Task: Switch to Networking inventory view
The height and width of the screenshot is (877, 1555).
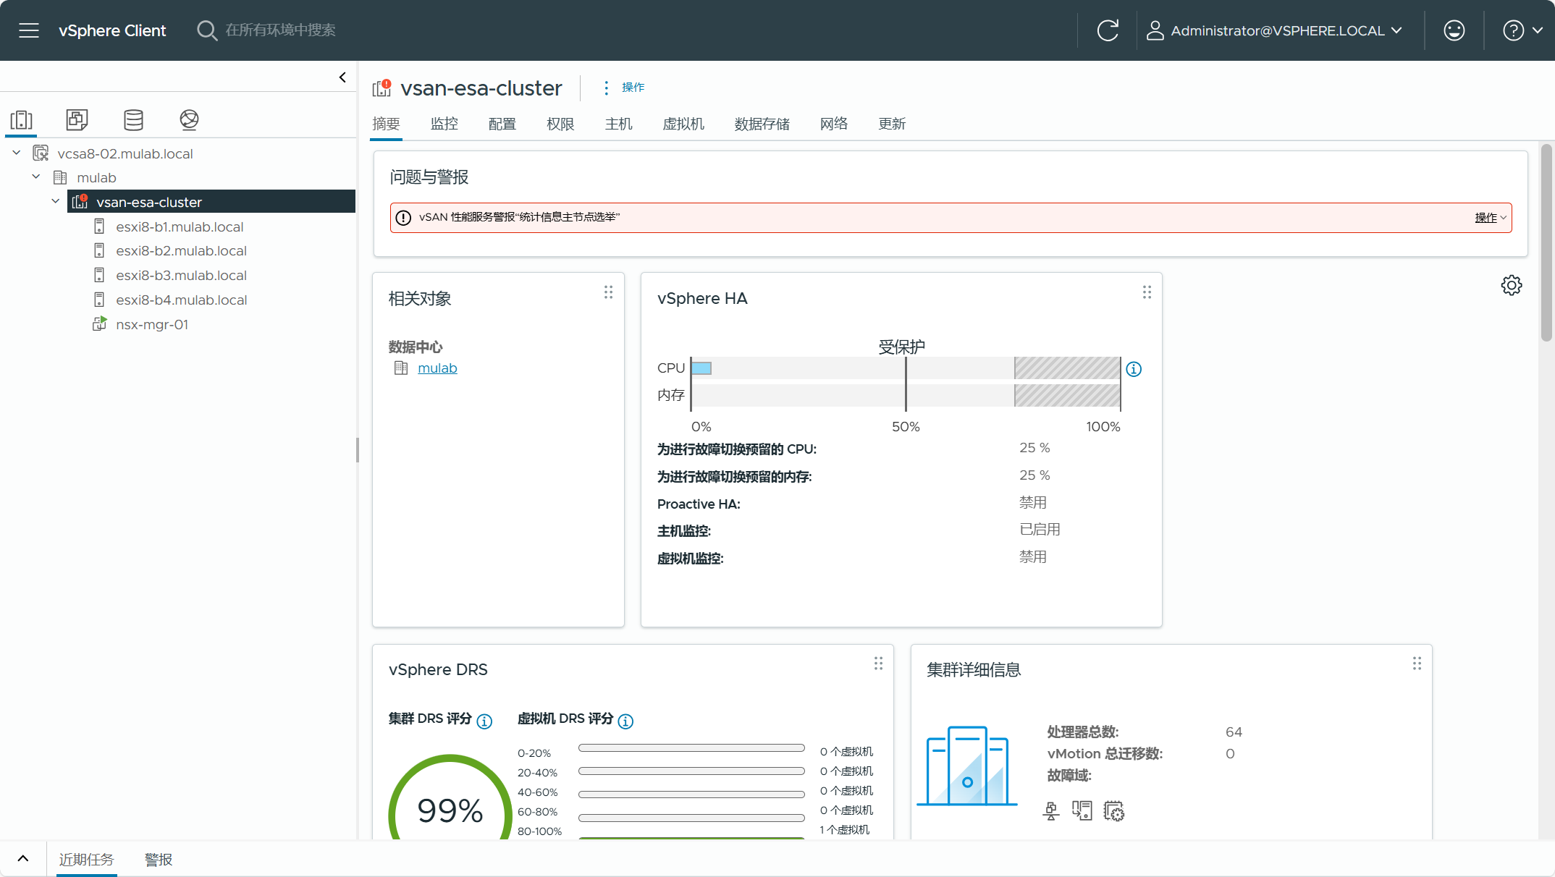Action: click(189, 120)
